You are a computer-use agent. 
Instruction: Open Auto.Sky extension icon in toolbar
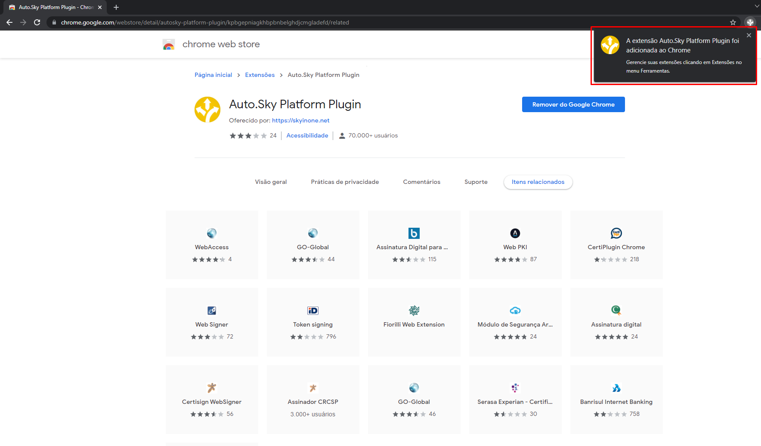[x=750, y=22]
